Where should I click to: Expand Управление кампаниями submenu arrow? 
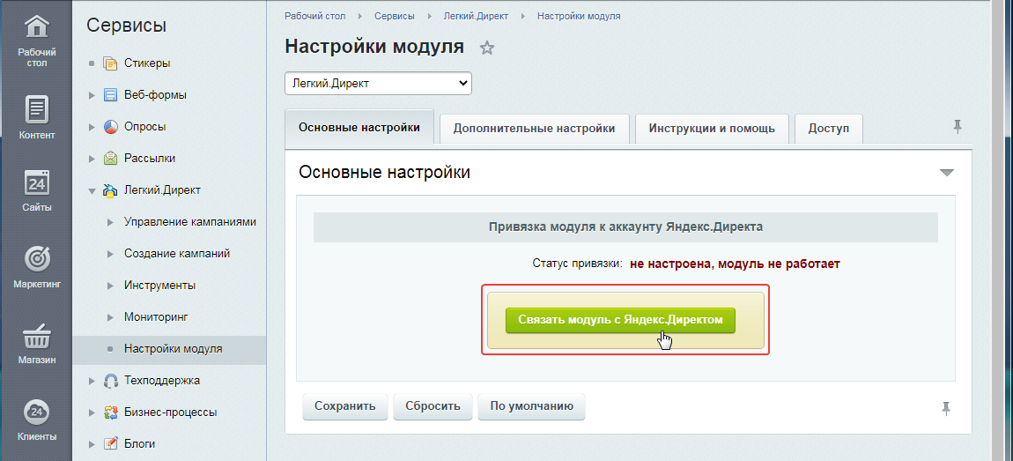(110, 222)
